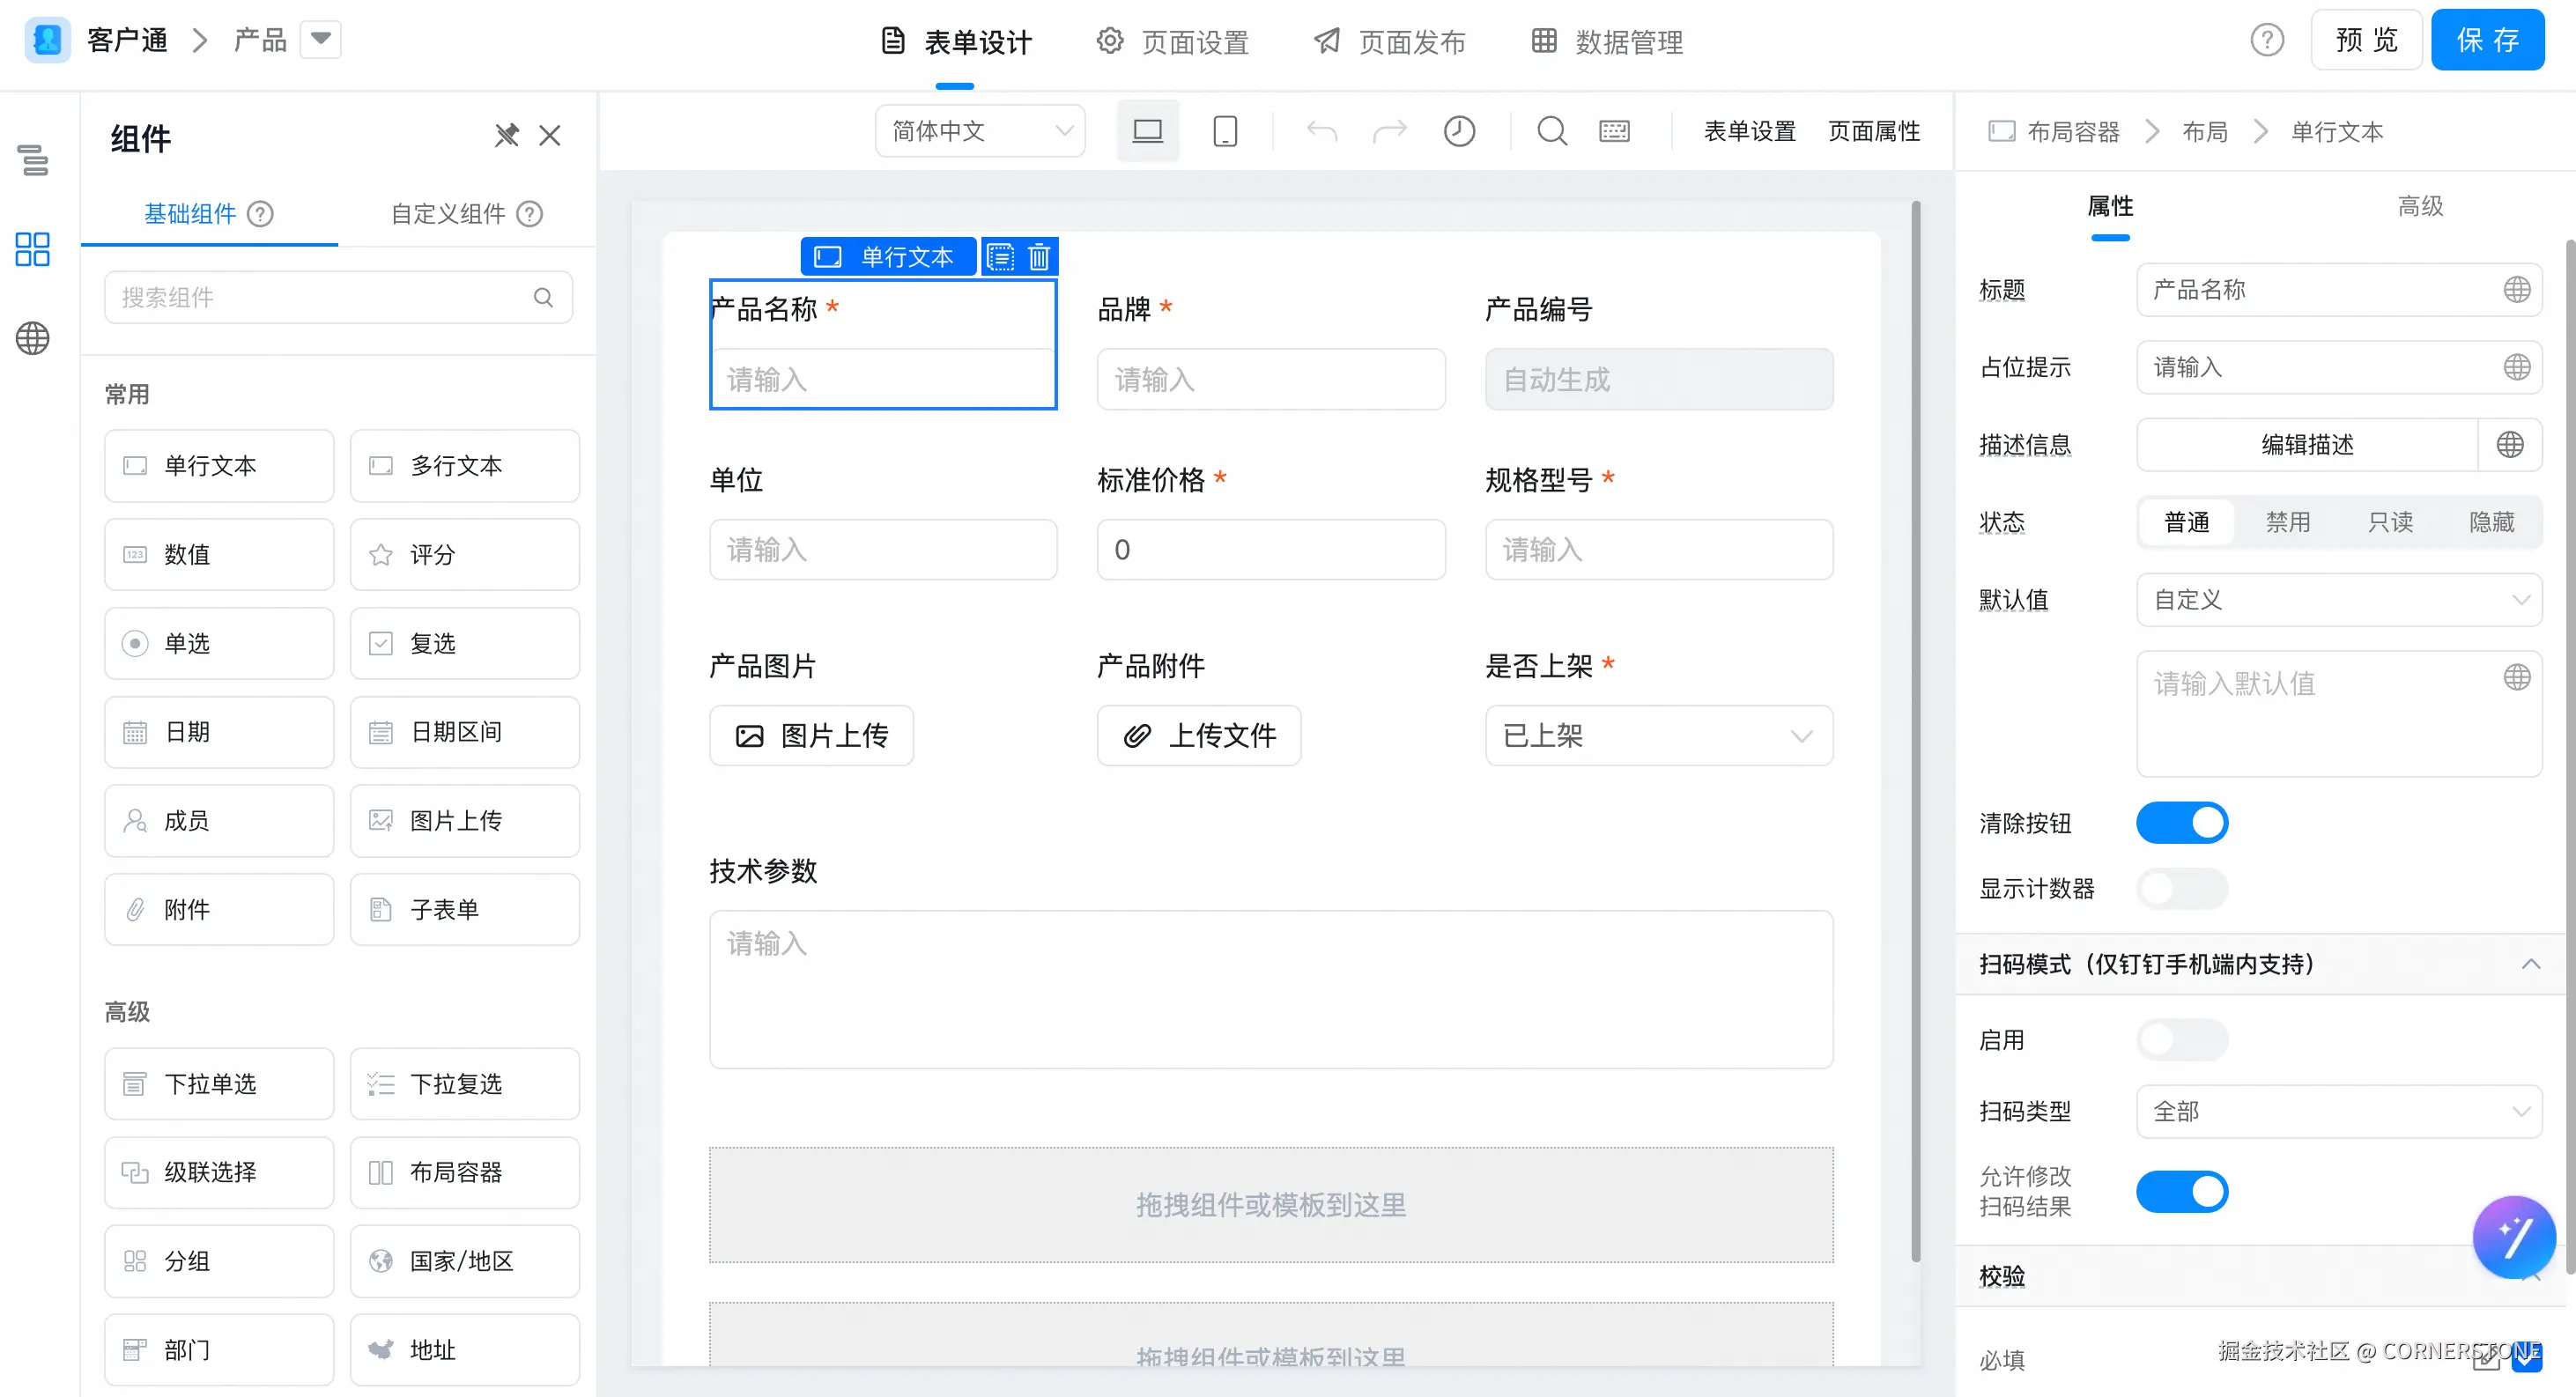Click the 编辑描述 button
2576x1397 pixels.
[x=2307, y=445]
